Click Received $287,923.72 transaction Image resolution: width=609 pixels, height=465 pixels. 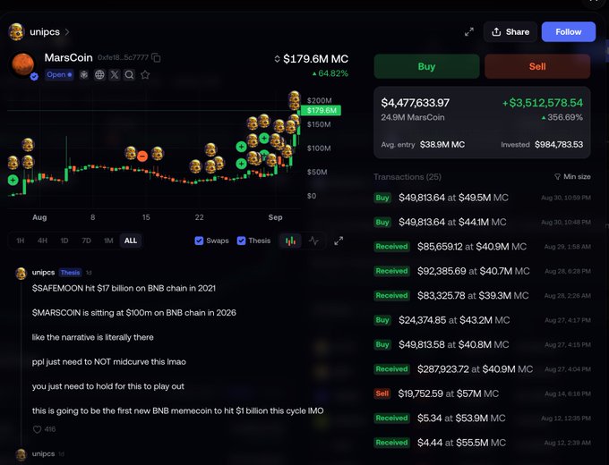(482, 369)
